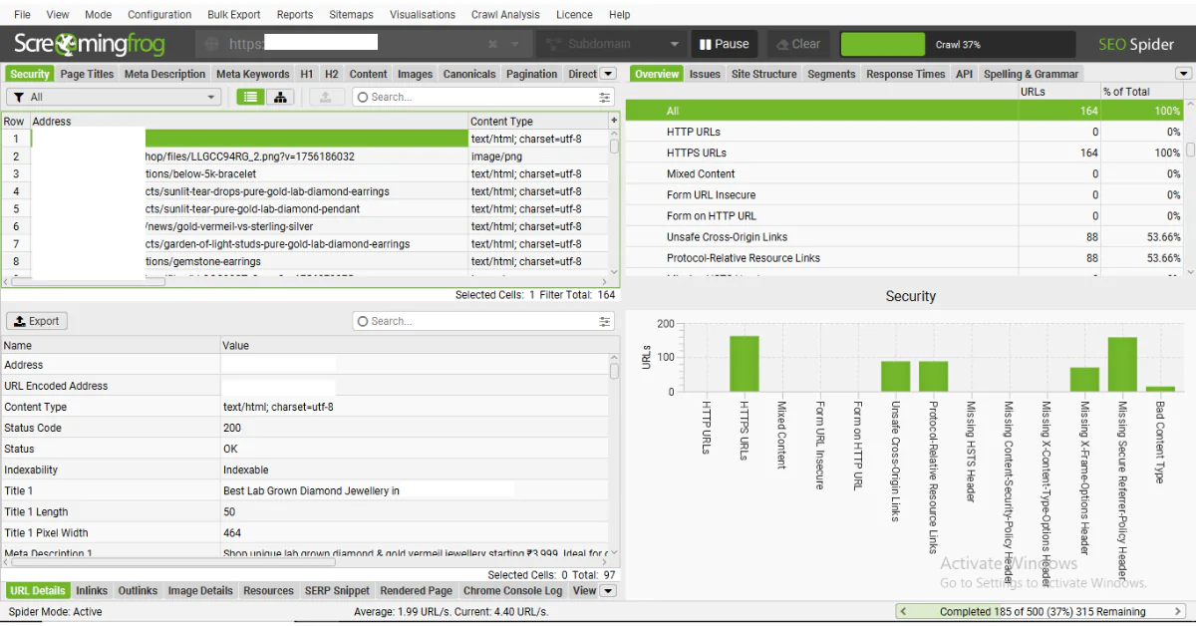1196x626 pixels.
Task: Select the image/png content type cell
Action: click(538, 156)
